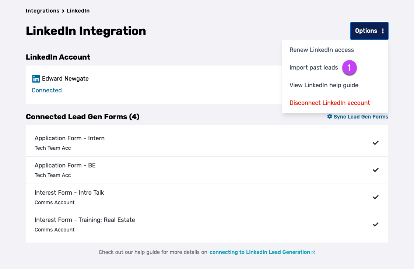
Task: Click the Connected status text
Action: [47, 90]
